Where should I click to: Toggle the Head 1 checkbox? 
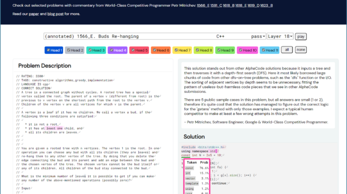(x=48, y=50)
